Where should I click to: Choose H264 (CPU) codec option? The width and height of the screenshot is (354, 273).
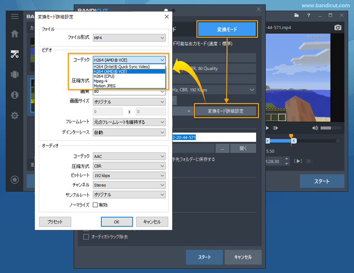129,76
